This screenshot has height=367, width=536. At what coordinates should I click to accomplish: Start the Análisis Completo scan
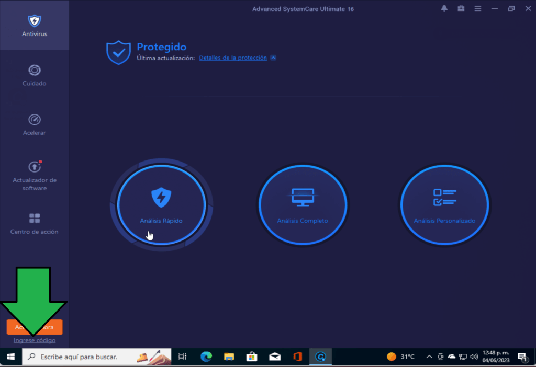tap(303, 205)
